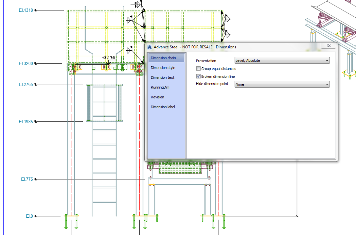
Task: Select the Dimension text category
Action: [x=163, y=77]
